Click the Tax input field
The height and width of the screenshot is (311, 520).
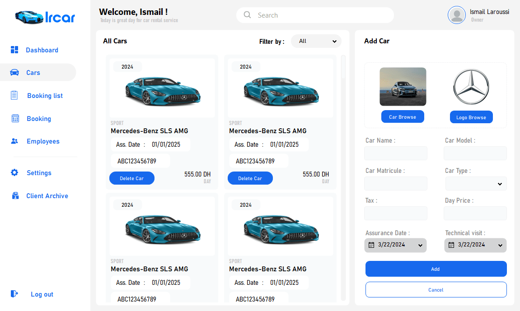point(396,214)
